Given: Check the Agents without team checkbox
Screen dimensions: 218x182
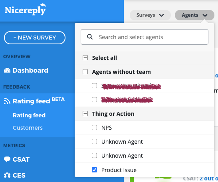Looking at the screenshot, I should coord(85,72).
